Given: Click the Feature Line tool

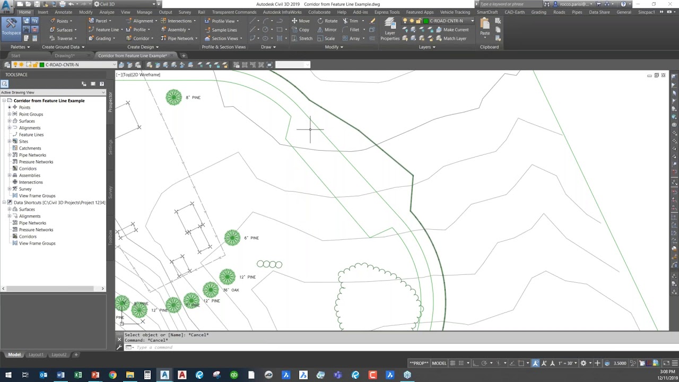Looking at the screenshot, I should pos(107,30).
